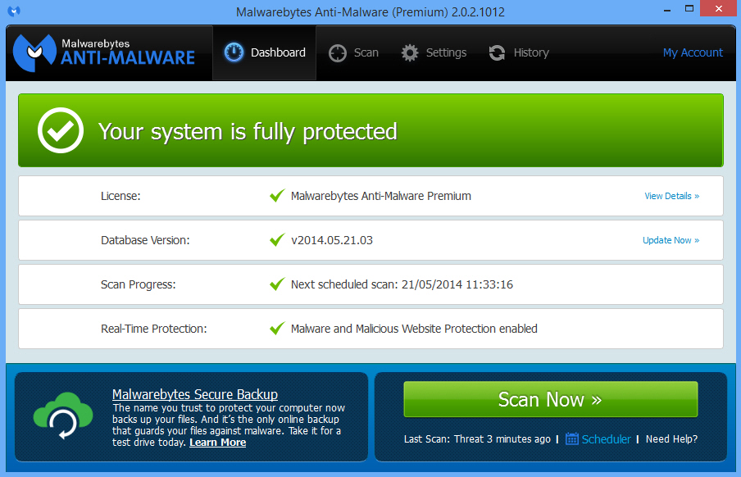
Task: Click the "Last Scan: Threat 3 minutes ago" text
Action: pyautogui.click(x=477, y=439)
